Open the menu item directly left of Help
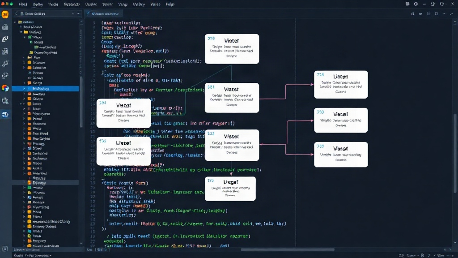The image size is (458, 258). pos(155,4)
